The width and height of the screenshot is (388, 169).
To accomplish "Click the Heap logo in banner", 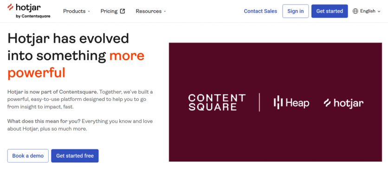I will click(291, 102).
